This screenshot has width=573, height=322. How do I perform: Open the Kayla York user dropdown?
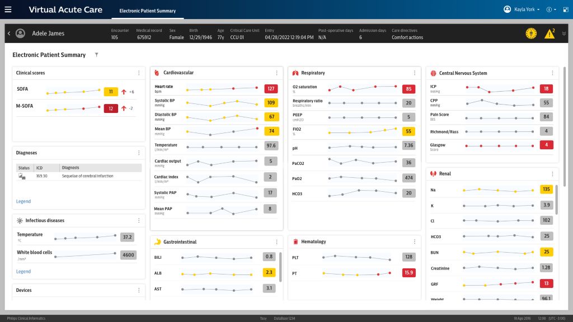coord(522,10)
